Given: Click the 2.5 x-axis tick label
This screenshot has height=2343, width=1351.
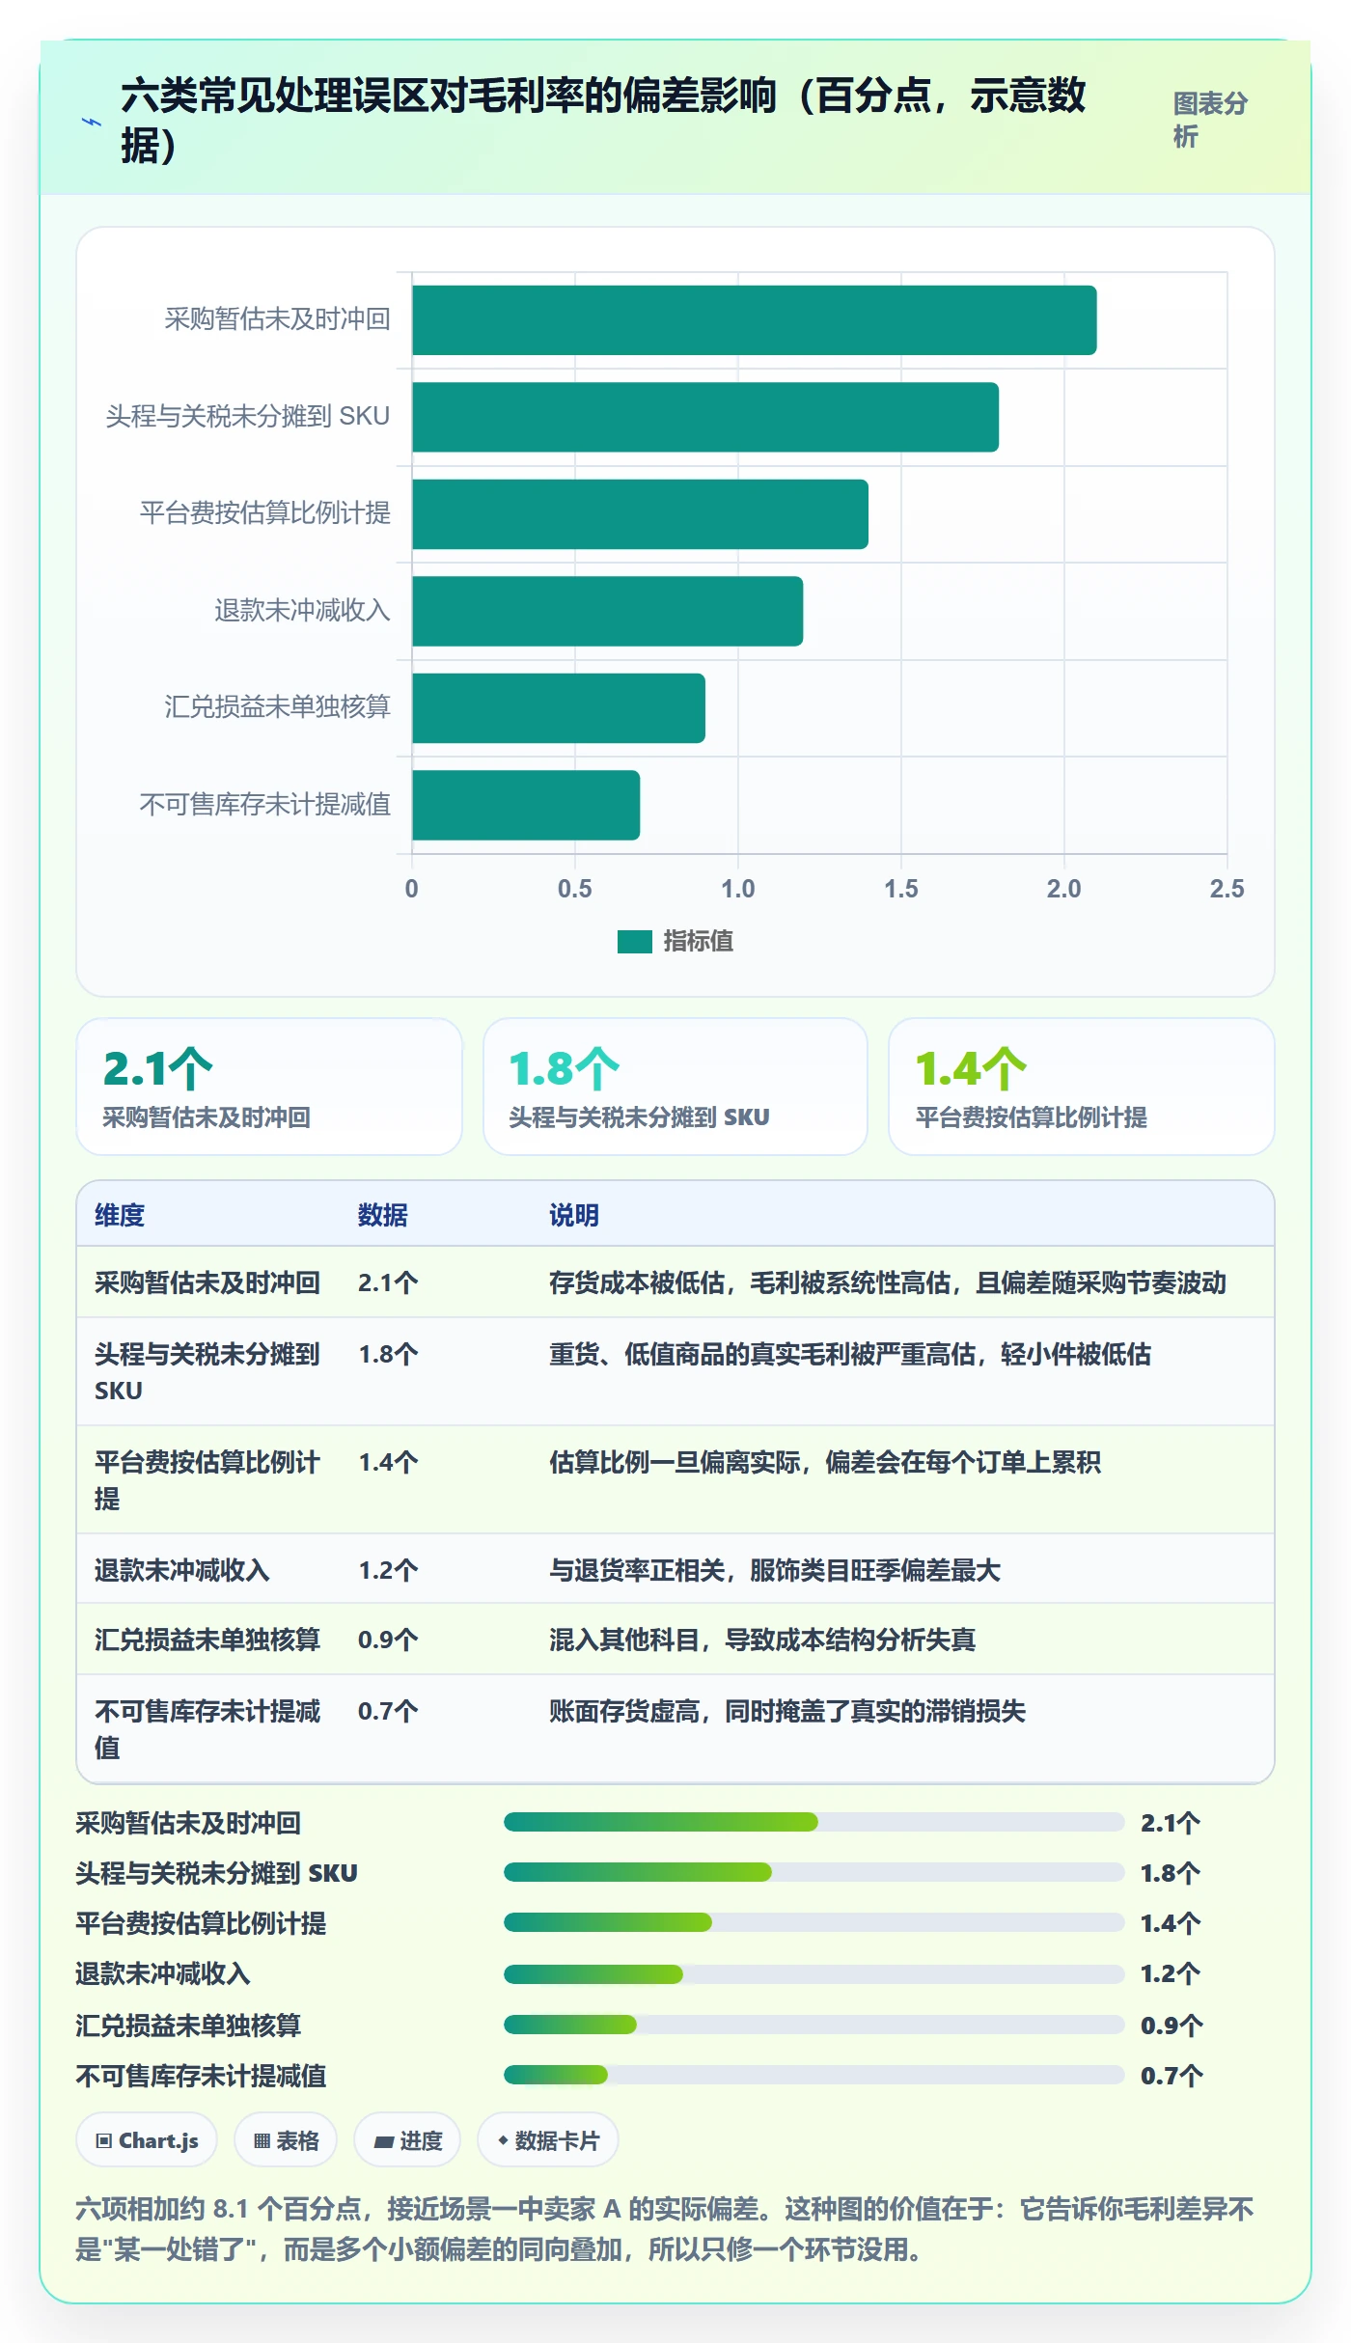Looking at the screenshot, I should coord(1227,889).
